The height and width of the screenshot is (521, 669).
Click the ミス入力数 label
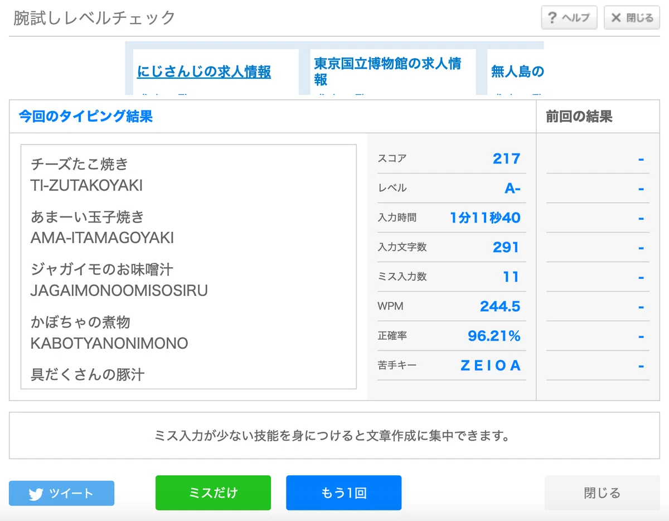(402, 277)
